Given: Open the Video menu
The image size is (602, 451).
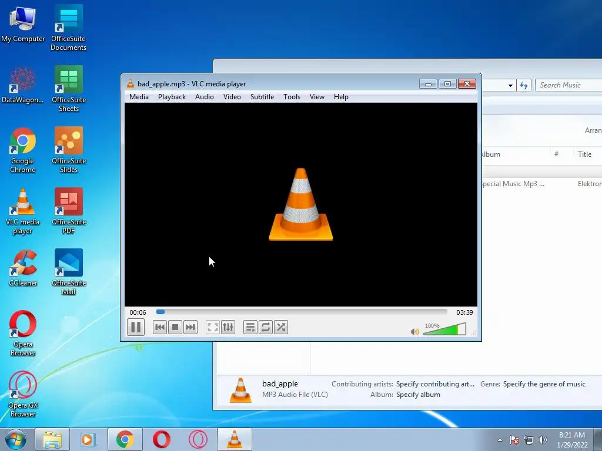Looking at the screenshot, I should (232, 97).
